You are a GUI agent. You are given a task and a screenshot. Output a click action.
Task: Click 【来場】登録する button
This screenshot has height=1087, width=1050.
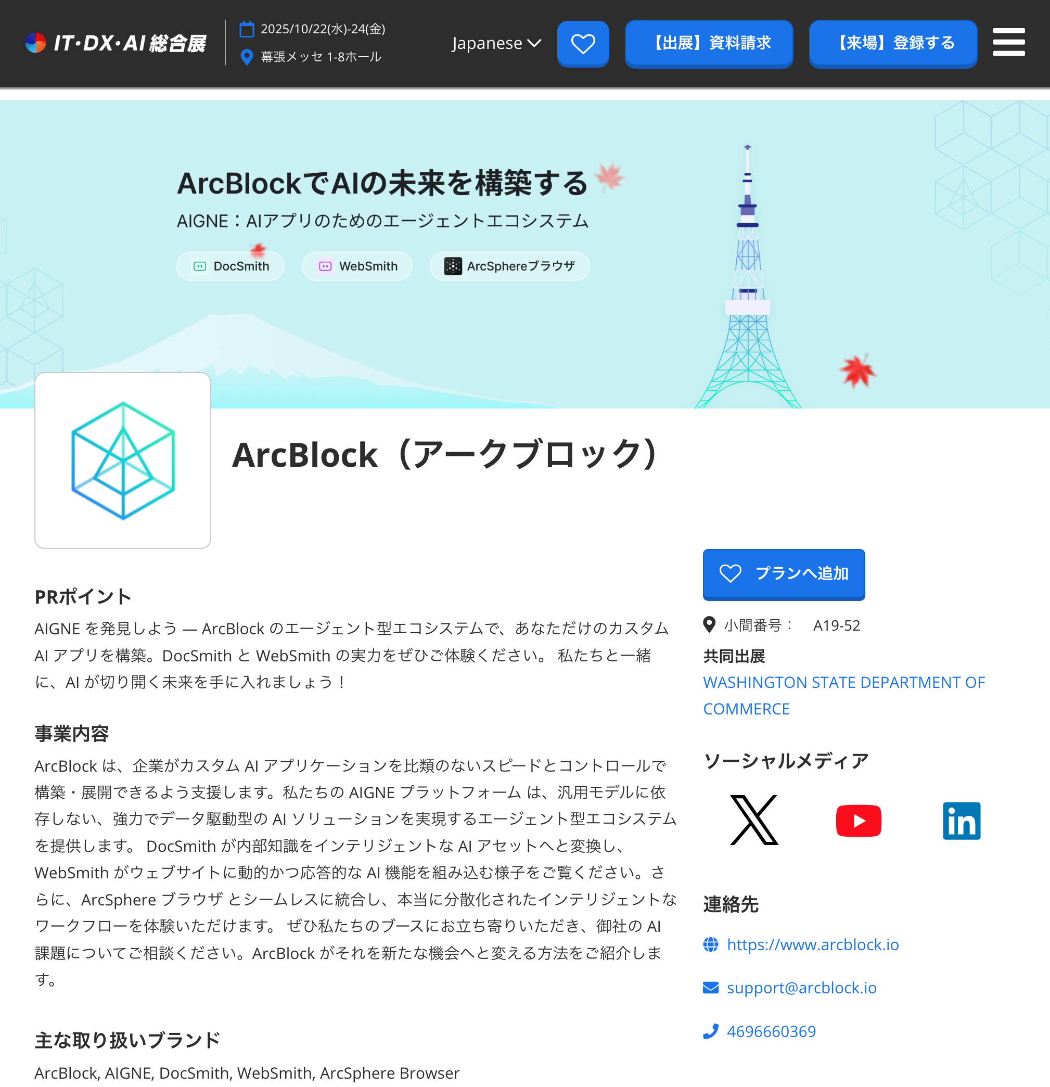[892, 43]
